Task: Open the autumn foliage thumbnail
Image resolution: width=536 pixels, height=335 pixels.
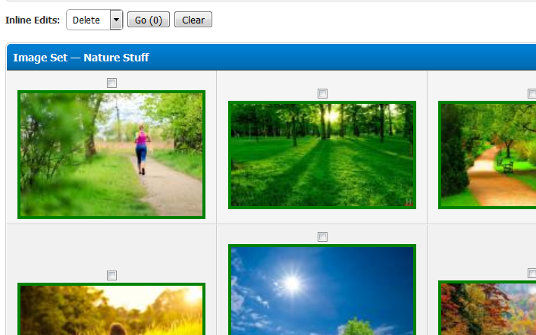Action: (487, 308)
